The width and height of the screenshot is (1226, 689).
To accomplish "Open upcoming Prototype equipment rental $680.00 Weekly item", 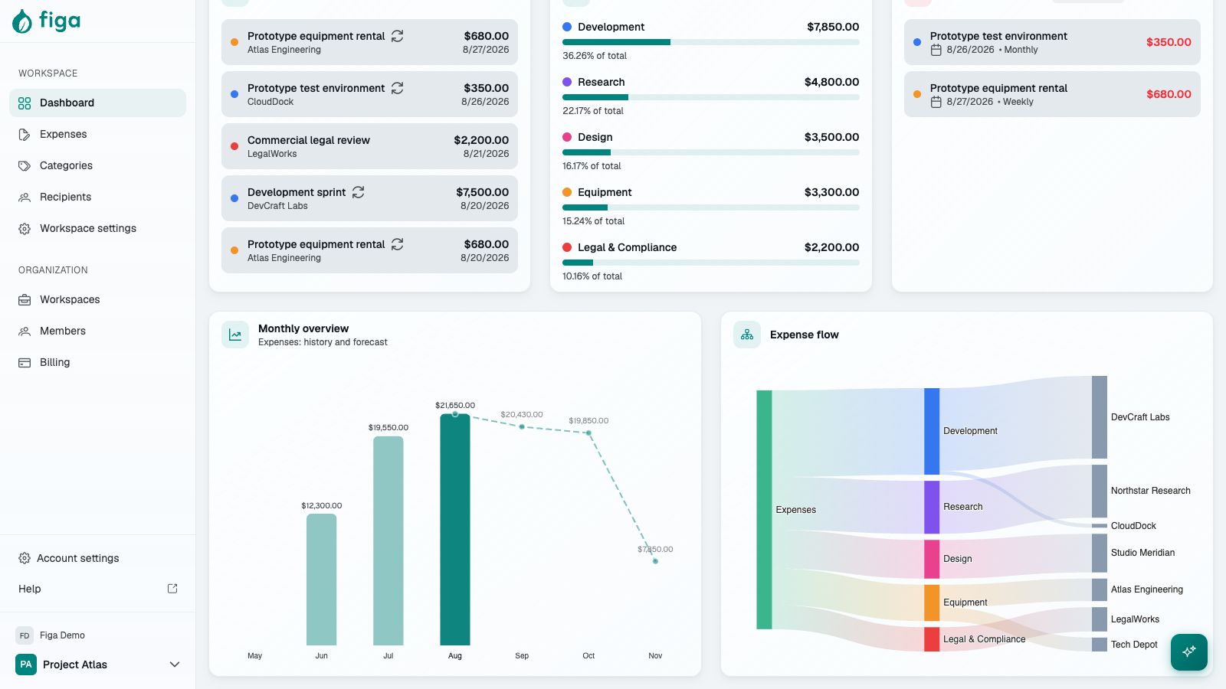I will click(1052, 94).
